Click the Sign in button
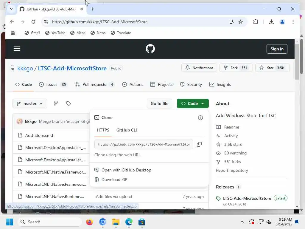Viewport: 305px width, 229px height. pos(277,49)
